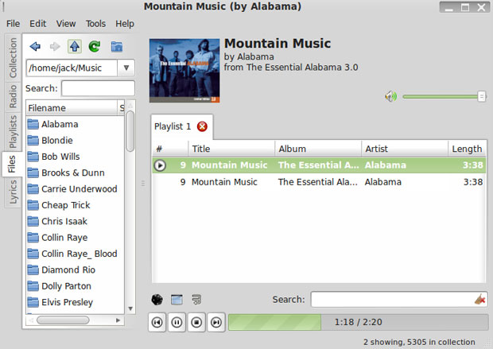Toggle the queue list icon below the playlist
The width and height of the screenshot is (493, 349).
click(x=196, y=300)
